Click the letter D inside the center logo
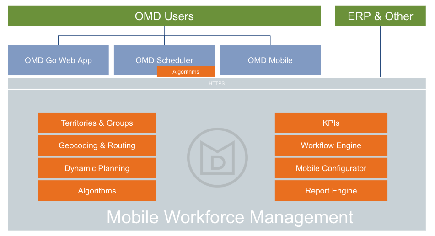435x236 pixels. coord(218,163)
